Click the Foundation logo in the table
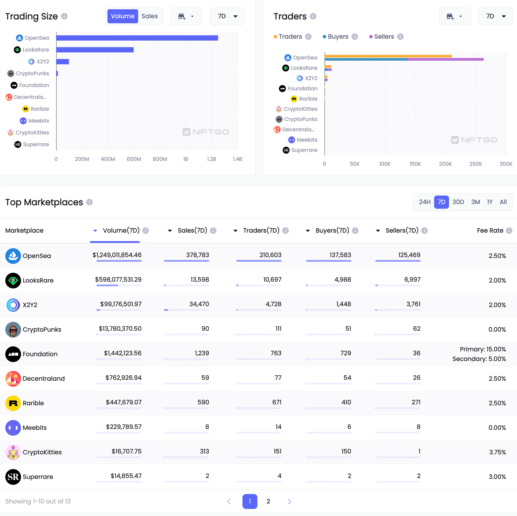Image resolution: width=517 pixels, height=516 pixels. pos(13,354)
